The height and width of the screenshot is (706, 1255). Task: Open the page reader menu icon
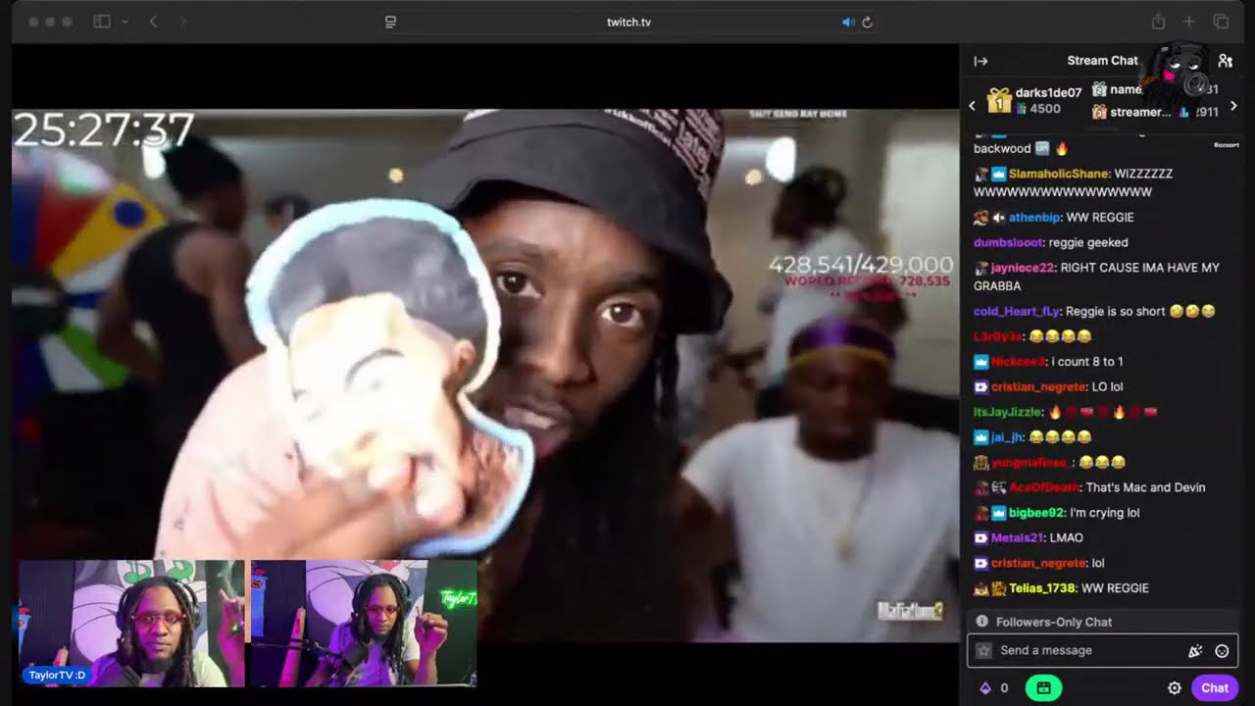tap(390, 22)
